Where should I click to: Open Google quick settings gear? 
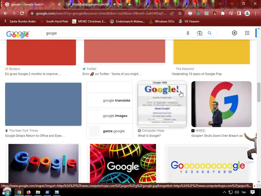coord(234,33)
